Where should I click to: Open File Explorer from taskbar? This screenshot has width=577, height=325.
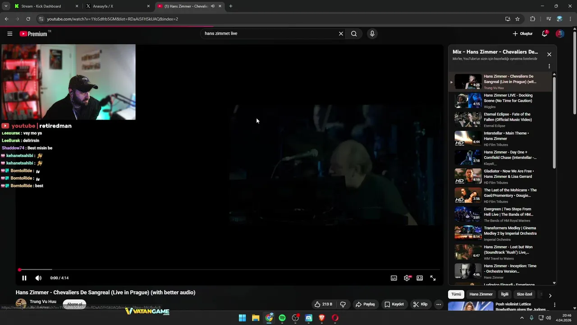[256, 318]
